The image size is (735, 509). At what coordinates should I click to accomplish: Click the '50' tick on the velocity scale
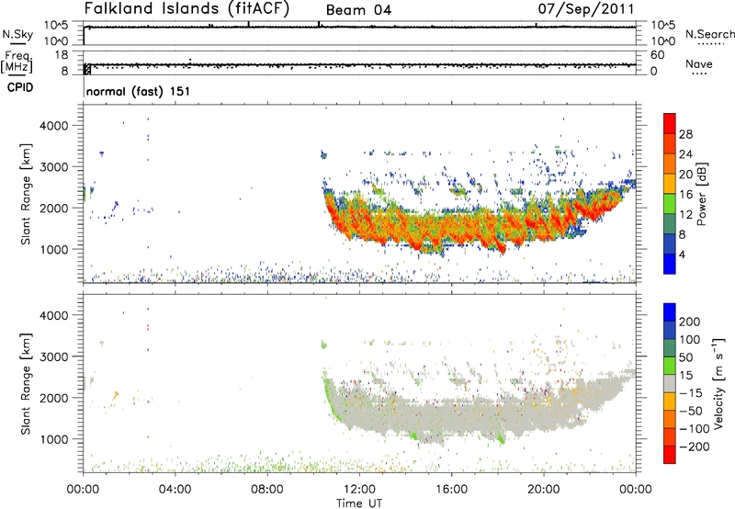point(685,357)
